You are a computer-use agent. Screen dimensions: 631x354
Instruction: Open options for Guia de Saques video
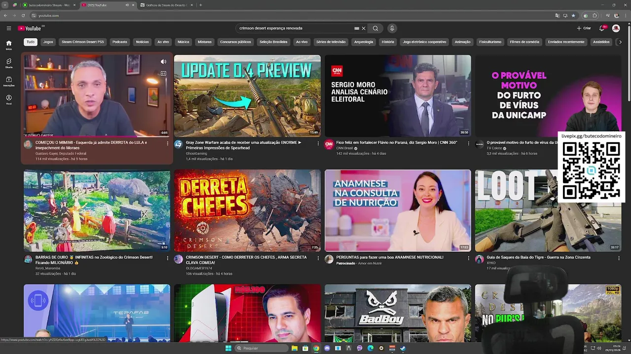coord(619,258)
